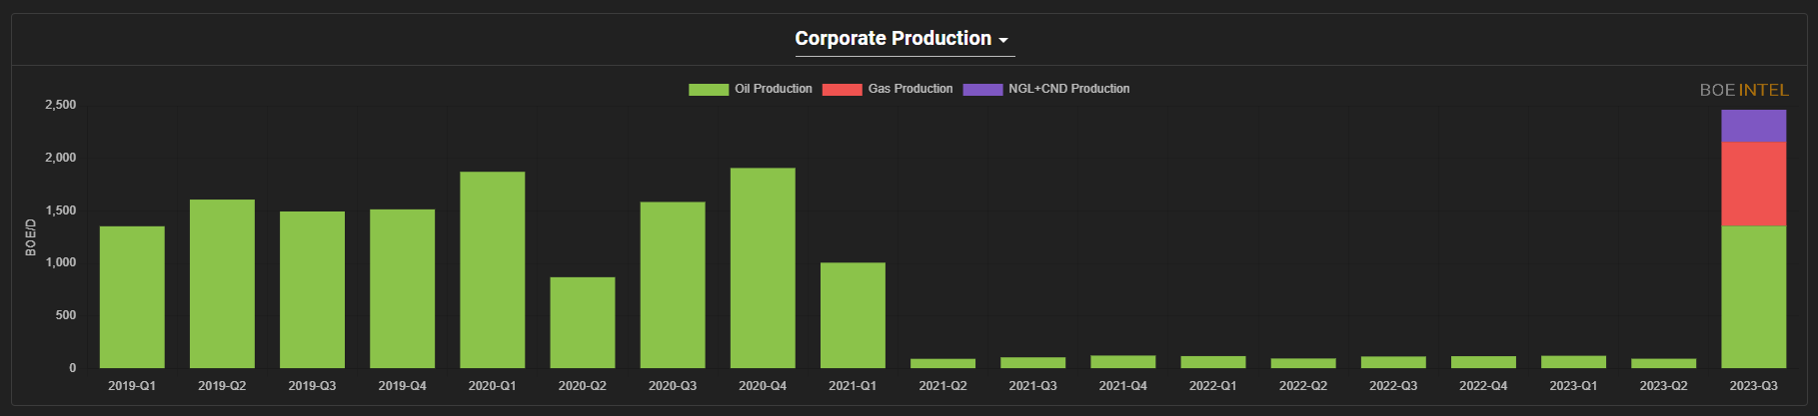This screenshot has width=1818, height=416.
Task: Click the 2020-Q3 green bar
Action: click(x=673, y=284)
